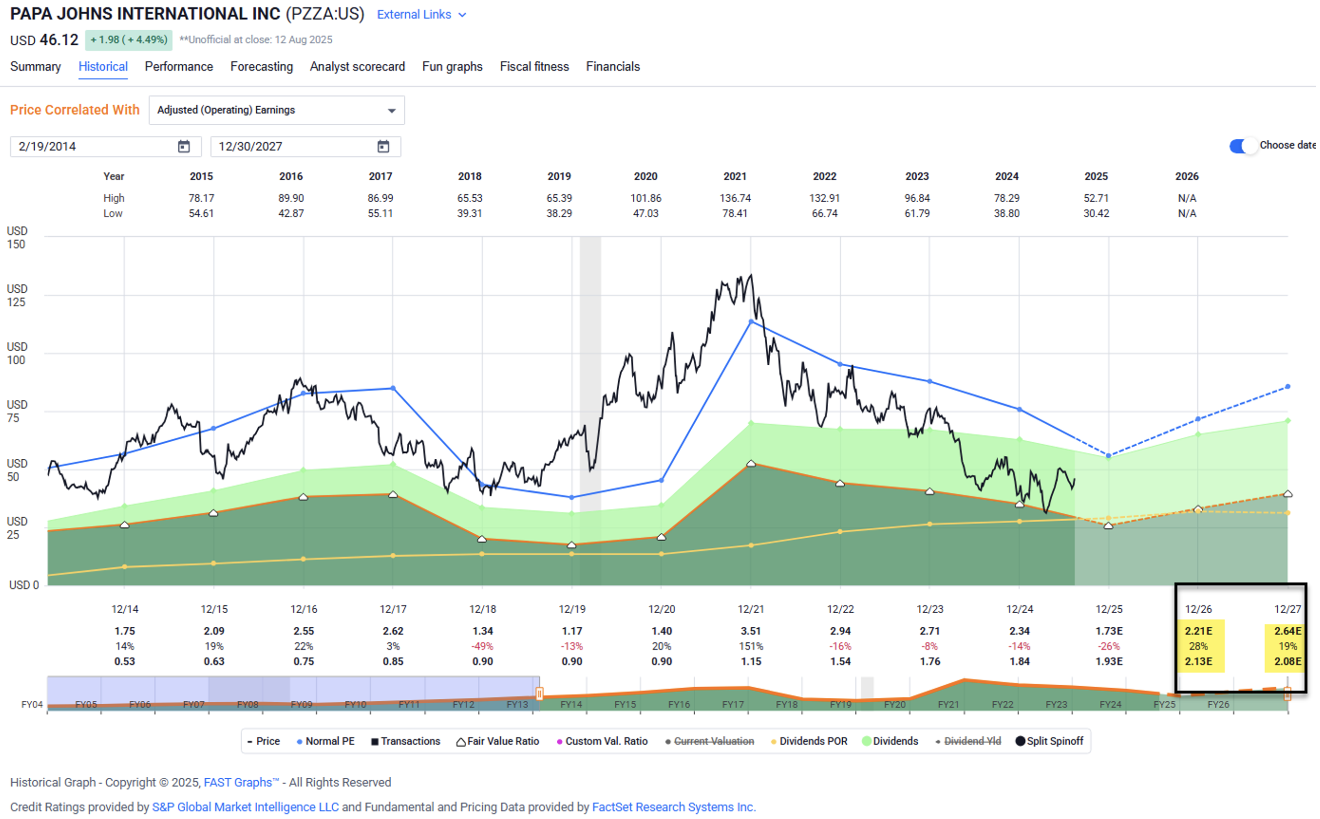Viewport: 1320px width, 819px height.
Task: Click the 12/25 fair value triangle marker
Action: (1109, 525)
